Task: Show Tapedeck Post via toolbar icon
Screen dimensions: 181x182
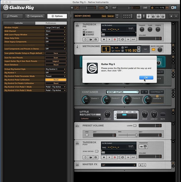Action: 158,16
